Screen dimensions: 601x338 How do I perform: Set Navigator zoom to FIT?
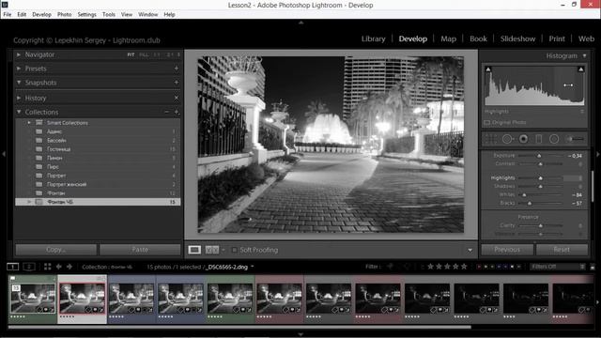[131, 54]
